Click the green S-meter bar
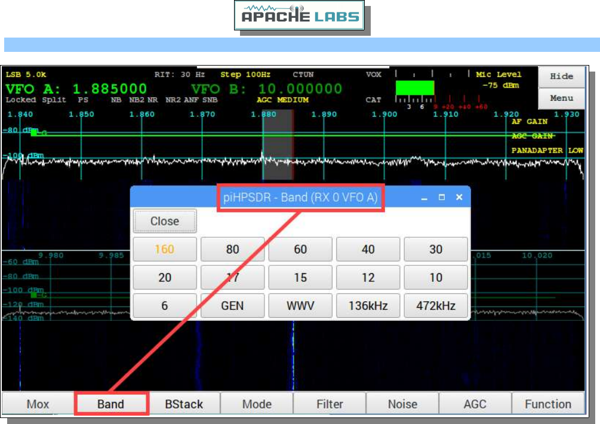 415,88
